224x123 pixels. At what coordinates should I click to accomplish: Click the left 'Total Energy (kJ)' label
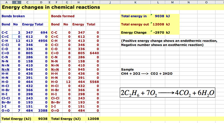point(16,119)
